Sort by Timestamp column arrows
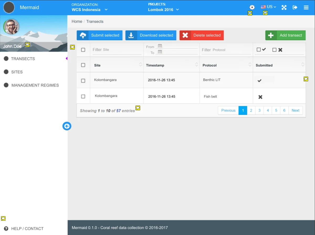 [197, 64]
